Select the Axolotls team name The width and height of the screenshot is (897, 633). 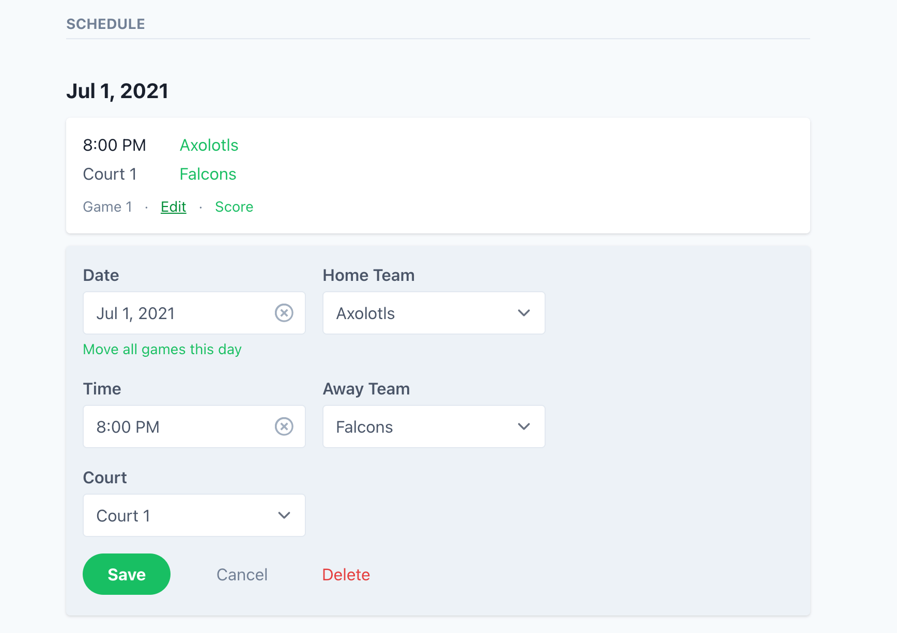(209, 145)
